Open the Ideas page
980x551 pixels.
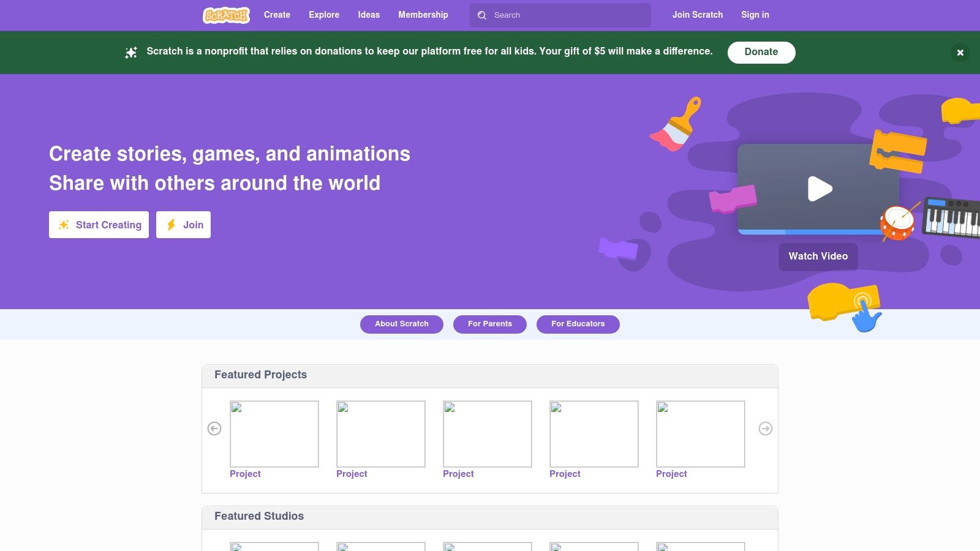point(369,15)
